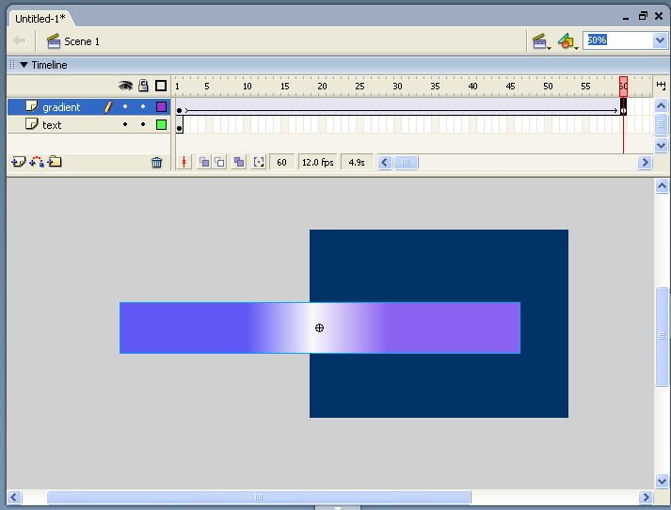Toggle show all layers eye icon
The image size is (671, 510).
point(125,86)
